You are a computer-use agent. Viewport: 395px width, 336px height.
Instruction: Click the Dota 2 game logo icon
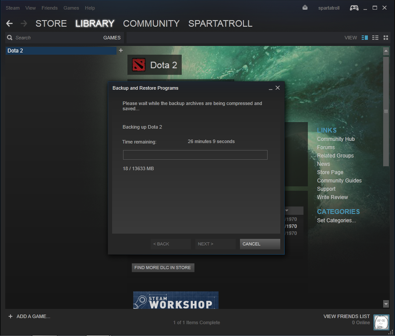pyautogui.click(x=138, y=65)
